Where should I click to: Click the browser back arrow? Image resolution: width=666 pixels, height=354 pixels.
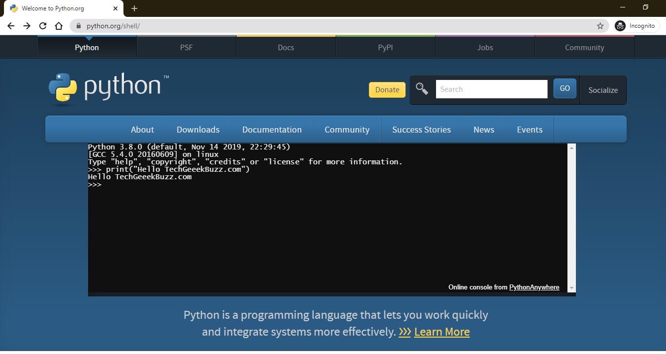click(x=10, y=25)
